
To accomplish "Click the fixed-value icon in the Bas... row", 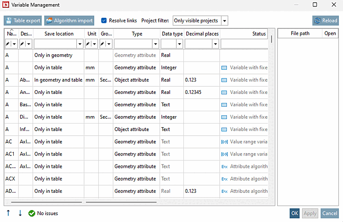I will point(224,105).
